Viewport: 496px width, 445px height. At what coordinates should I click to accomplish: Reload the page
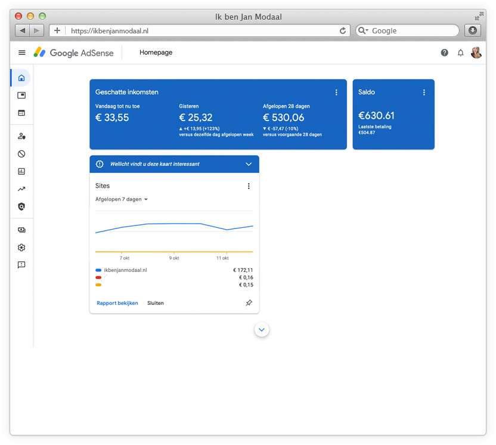[x=343, y=30]
